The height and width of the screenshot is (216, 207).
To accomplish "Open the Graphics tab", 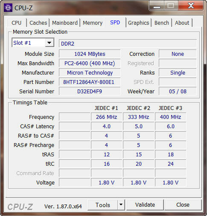I will 138,23.
